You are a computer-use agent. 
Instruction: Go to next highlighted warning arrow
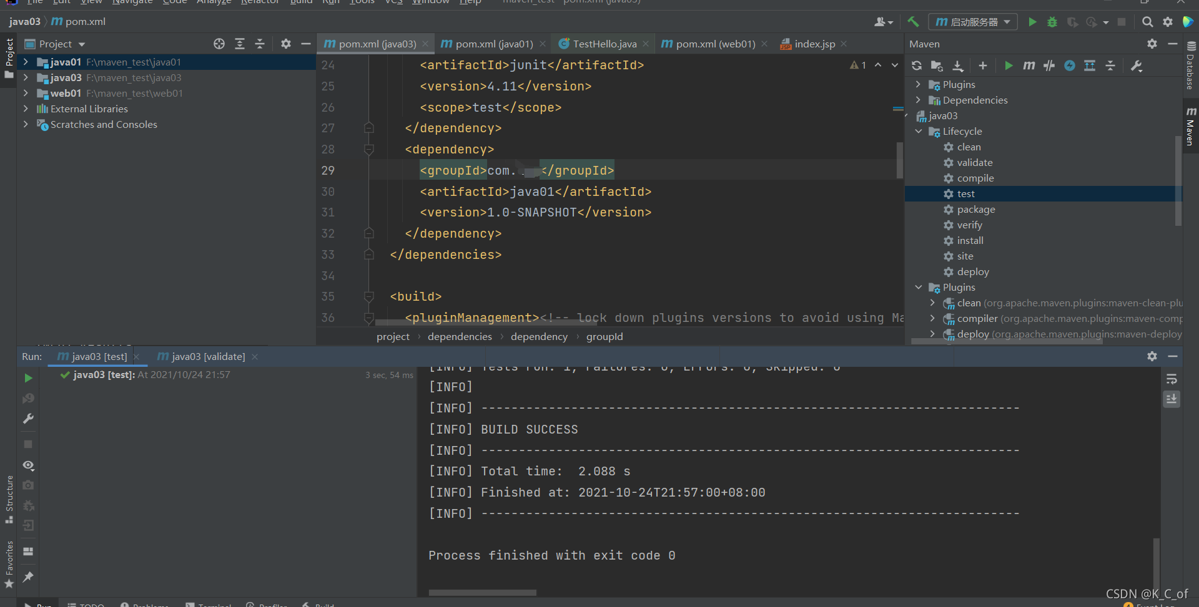(x=895, y=65)
